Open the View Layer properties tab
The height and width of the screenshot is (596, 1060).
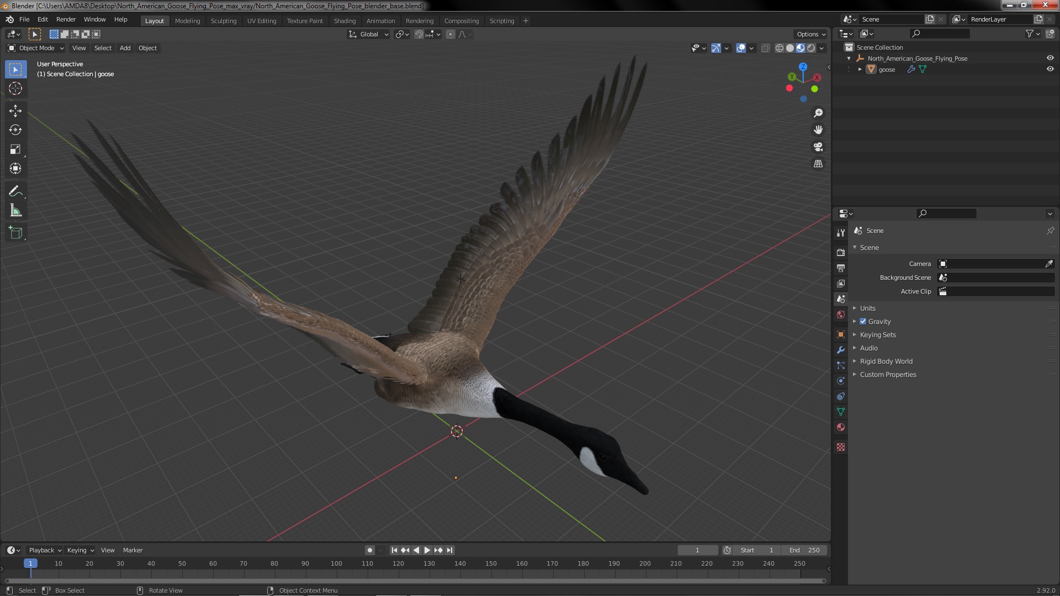click(841, 283)
